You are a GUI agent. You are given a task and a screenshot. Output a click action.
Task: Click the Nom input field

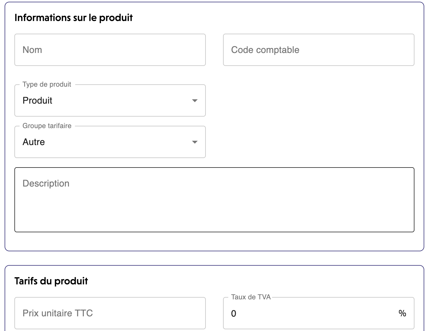pos(110,50)
